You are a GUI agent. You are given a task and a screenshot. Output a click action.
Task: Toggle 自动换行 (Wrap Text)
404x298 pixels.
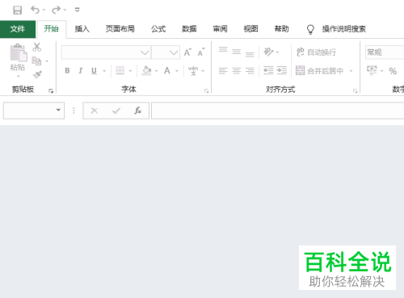[x=316, y=52]
